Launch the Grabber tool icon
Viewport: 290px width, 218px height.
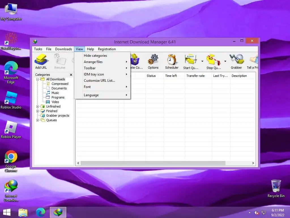236,62
